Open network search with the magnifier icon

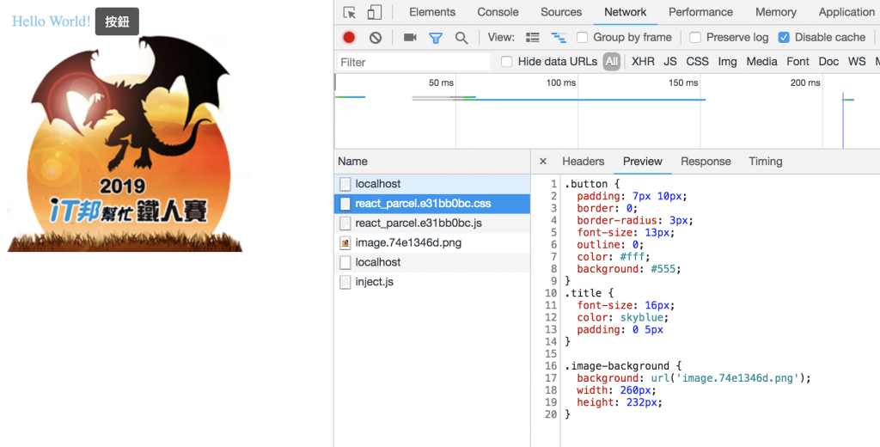[x=461, y=38]
